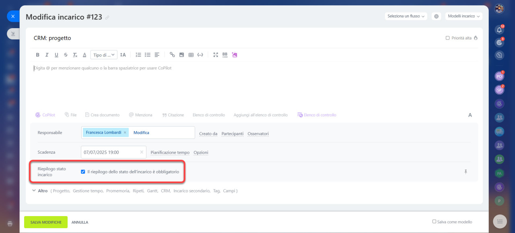
Task: Click gray 'Elenco di controllo' link
Action: [209, 115]
